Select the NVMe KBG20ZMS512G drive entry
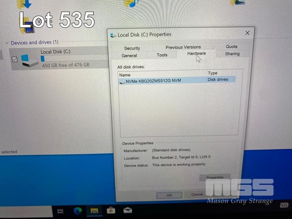 (x=153, y=81)
